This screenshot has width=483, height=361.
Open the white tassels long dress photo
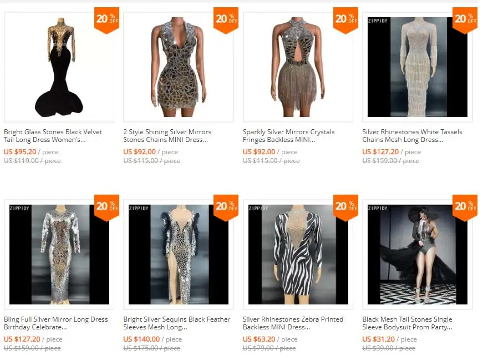click(x=418, y=67)
